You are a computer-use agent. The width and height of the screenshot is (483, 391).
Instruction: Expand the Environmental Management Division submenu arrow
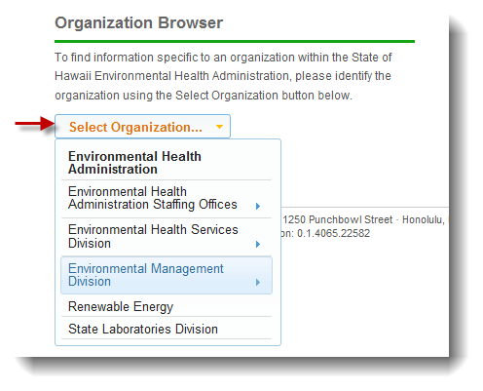coord(258,282)
